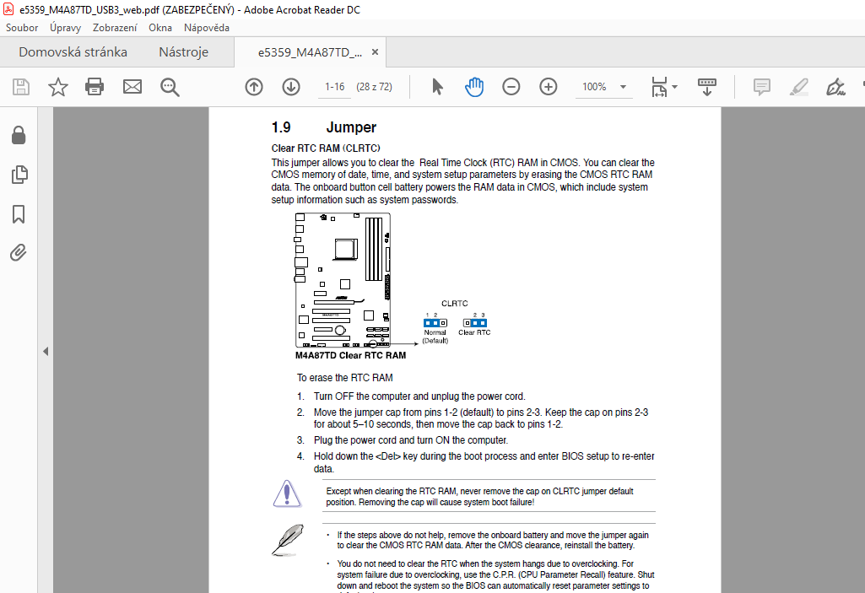Close the e5359_M4A87TD document tab

pos(376,51)
